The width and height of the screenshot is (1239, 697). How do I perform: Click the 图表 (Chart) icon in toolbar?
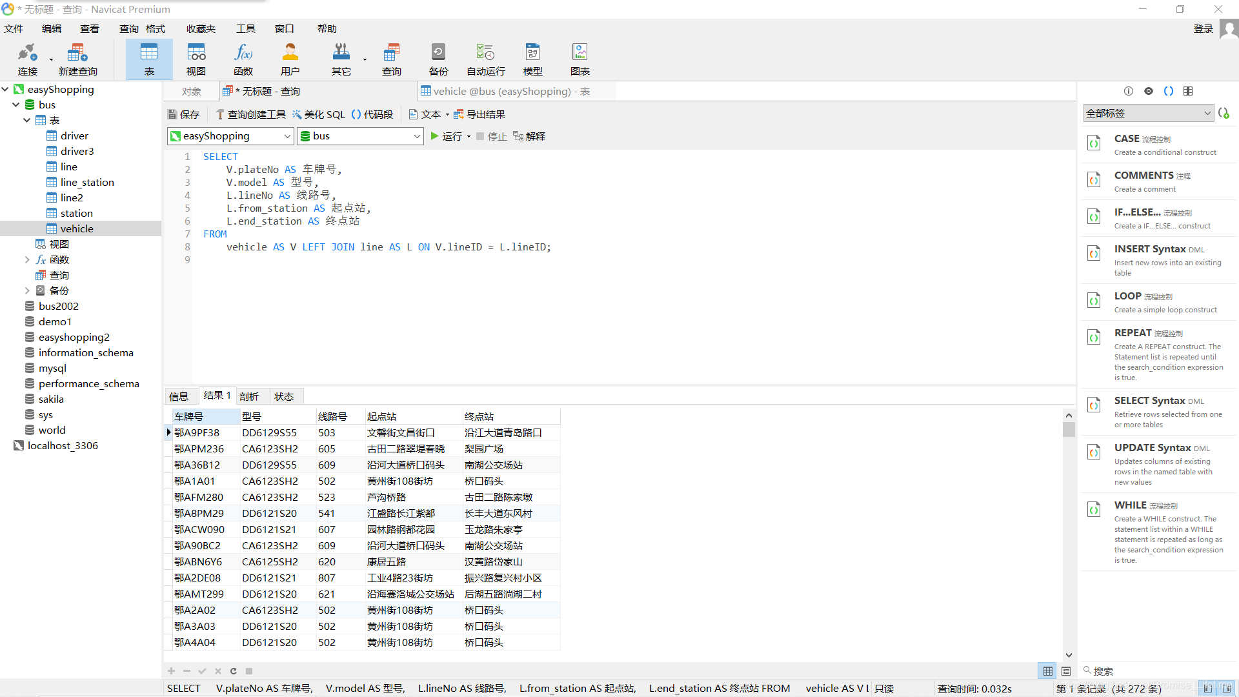click(580, 53)
